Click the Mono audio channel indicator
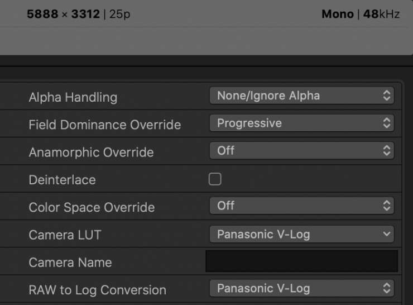Viewport: 413px width, 305px height. click(x=338, y=14)
